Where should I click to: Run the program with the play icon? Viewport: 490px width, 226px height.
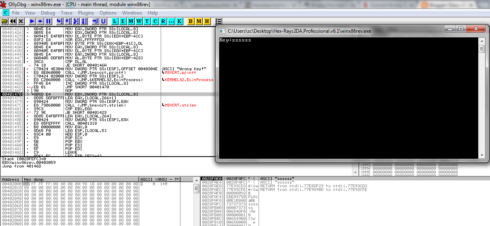[32, 21]
